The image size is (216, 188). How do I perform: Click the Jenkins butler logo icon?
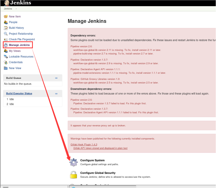7,3
